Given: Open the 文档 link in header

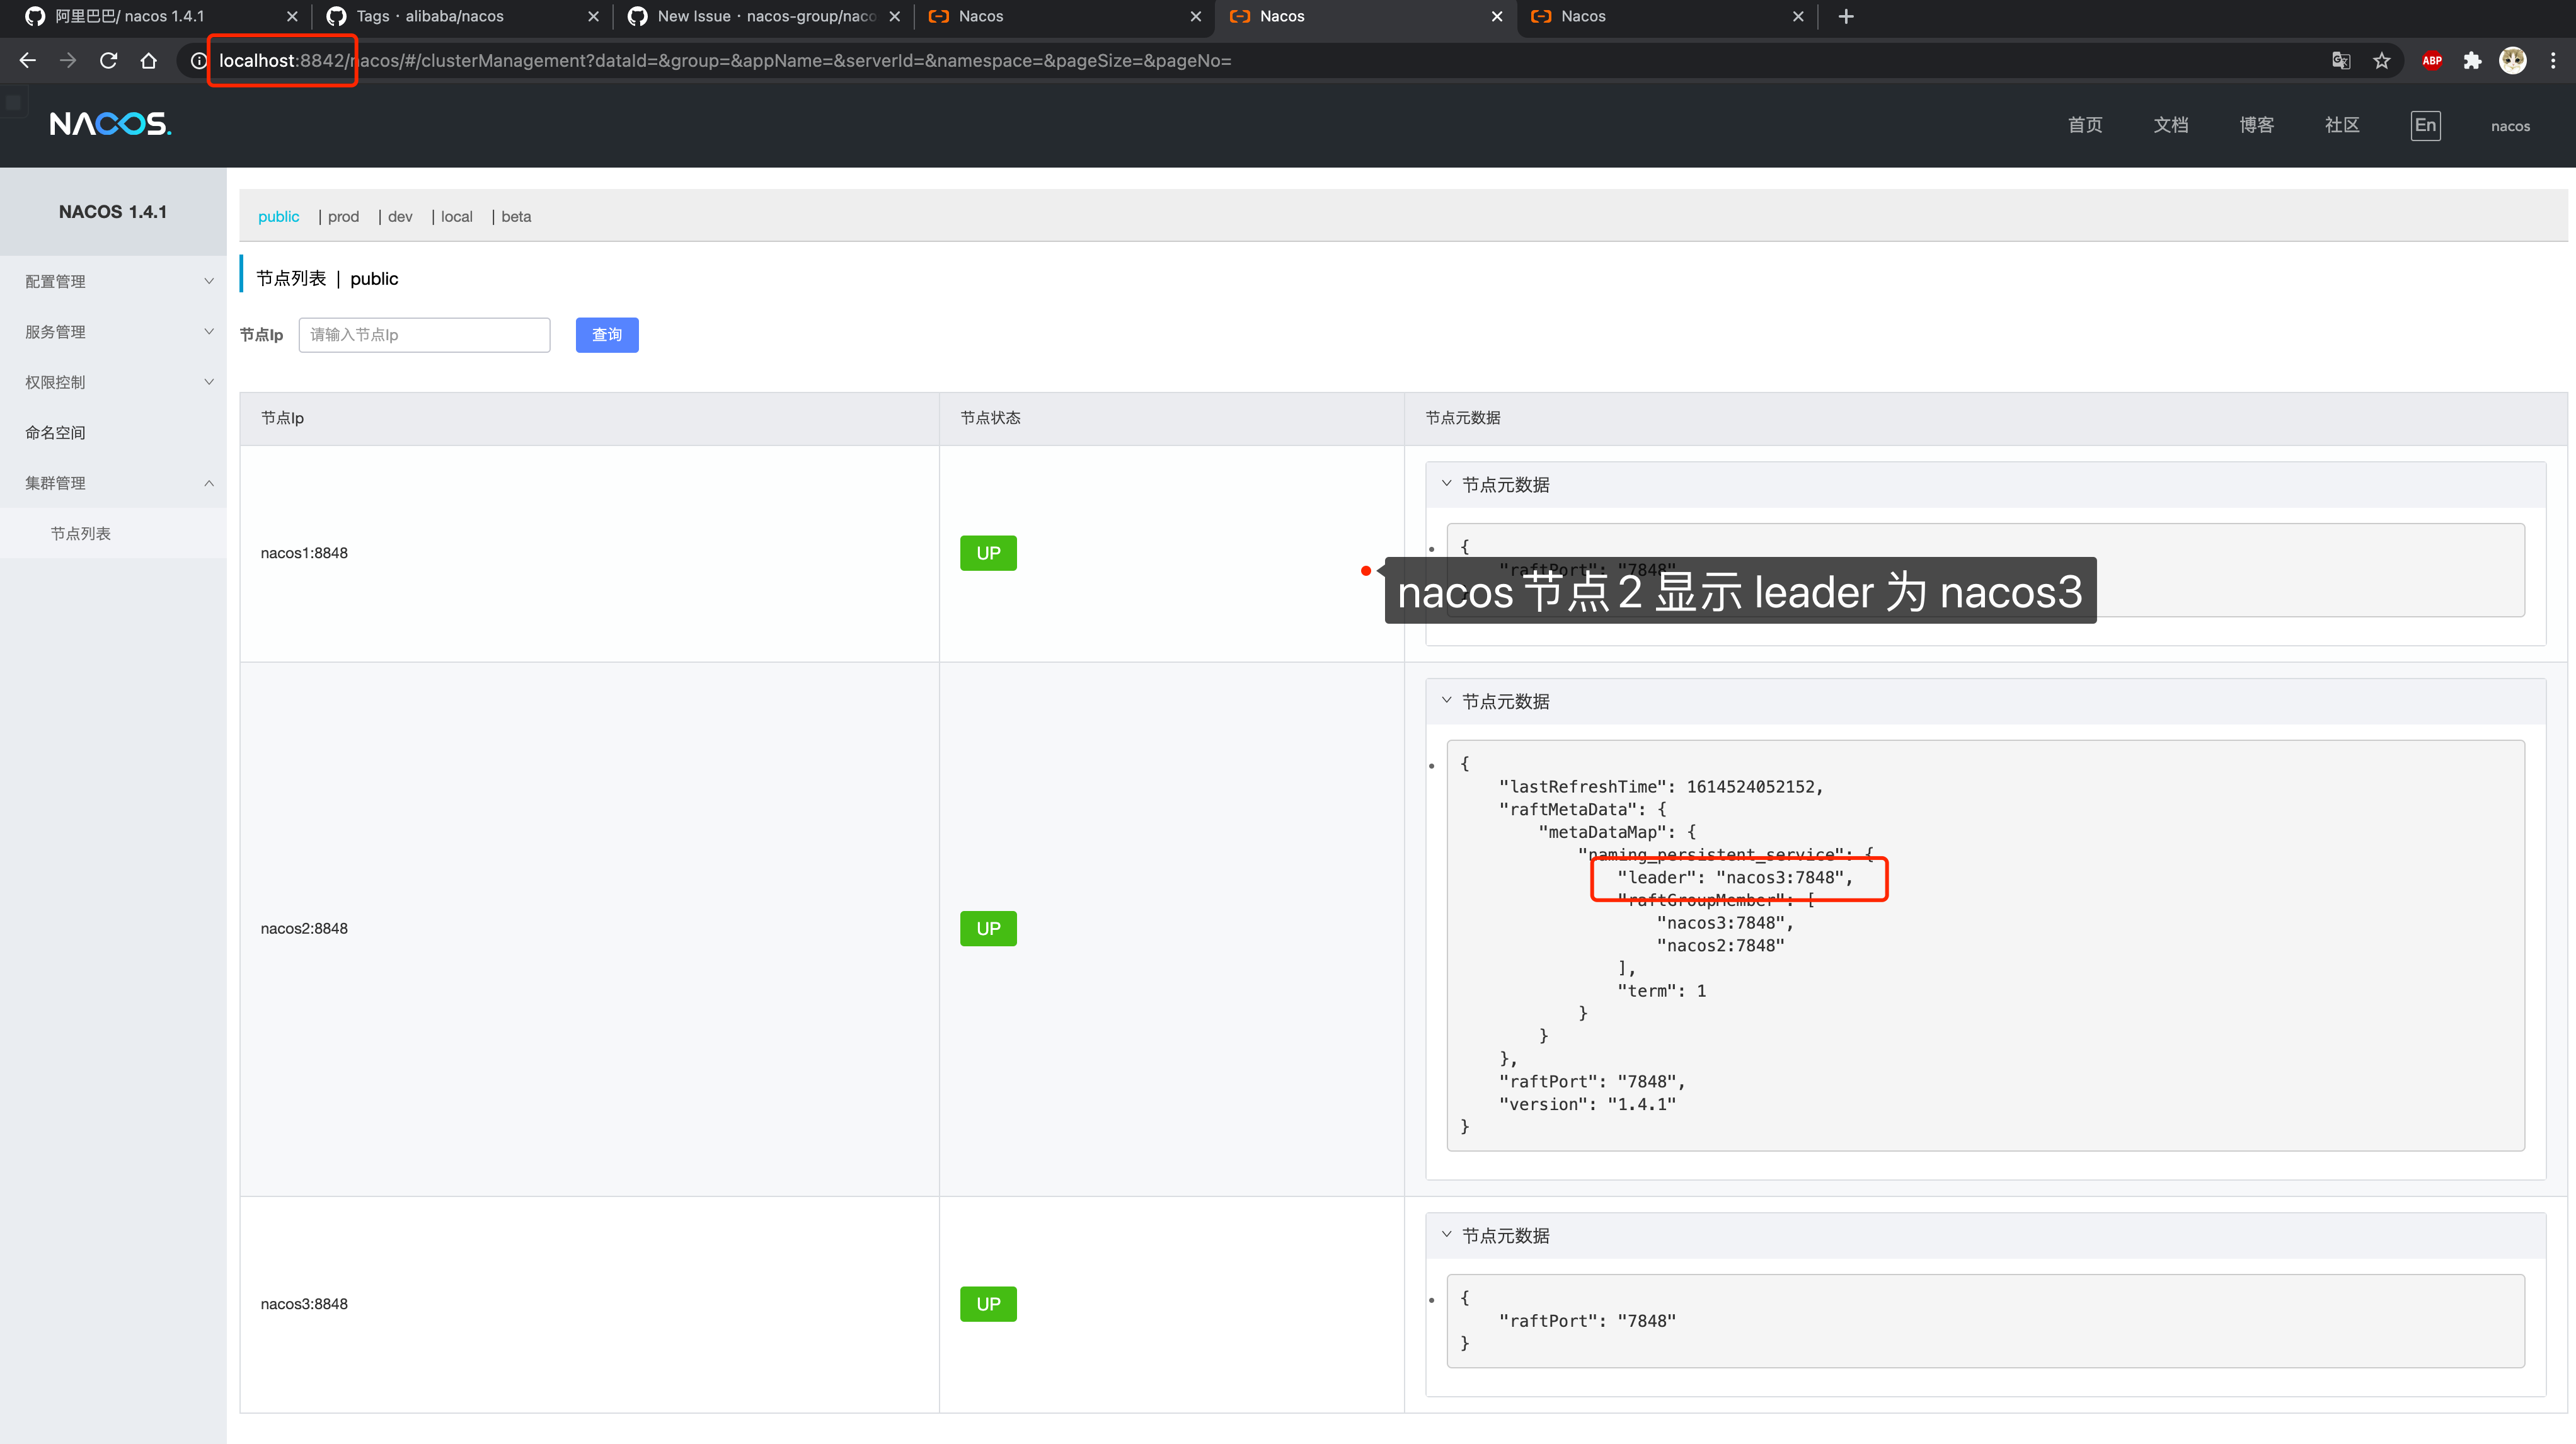Looking at the screenshot, I should [2170, 125].
